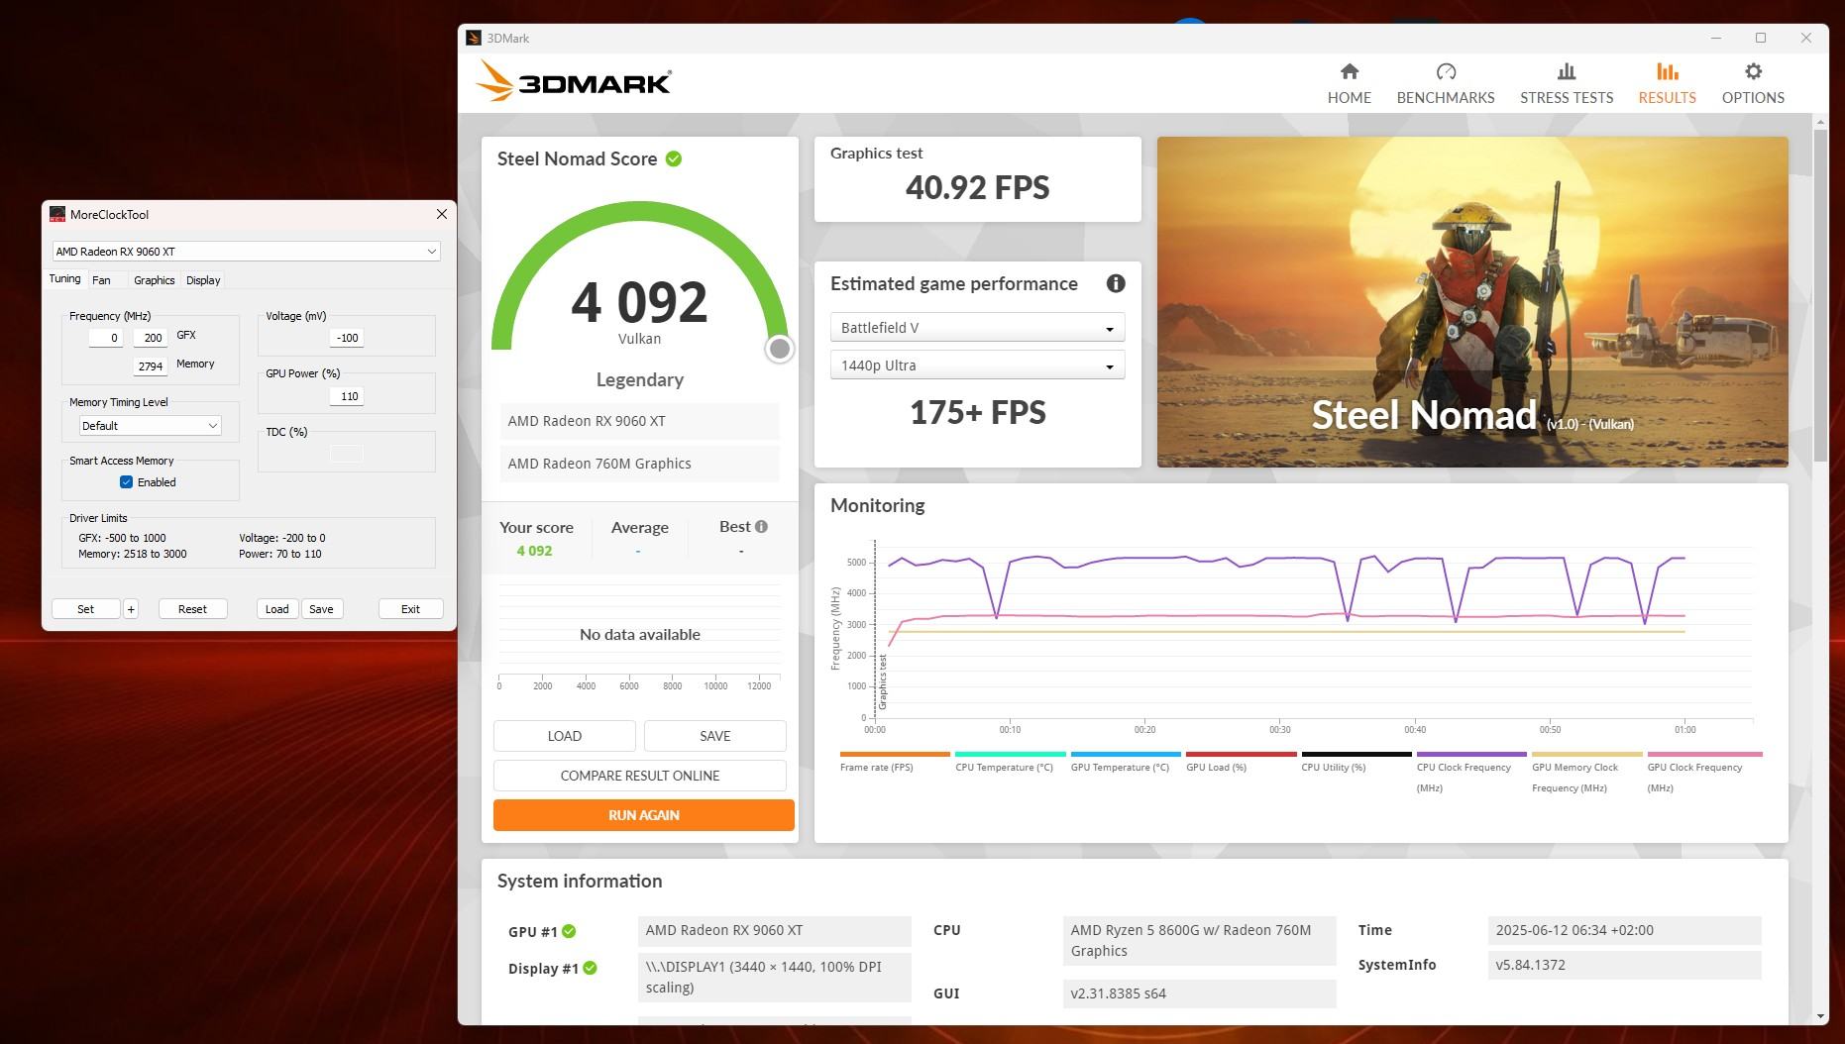Switch to Tuning tab in MoreClockTool
This screenshot has width=1845, height=1044.
[65, 279]
